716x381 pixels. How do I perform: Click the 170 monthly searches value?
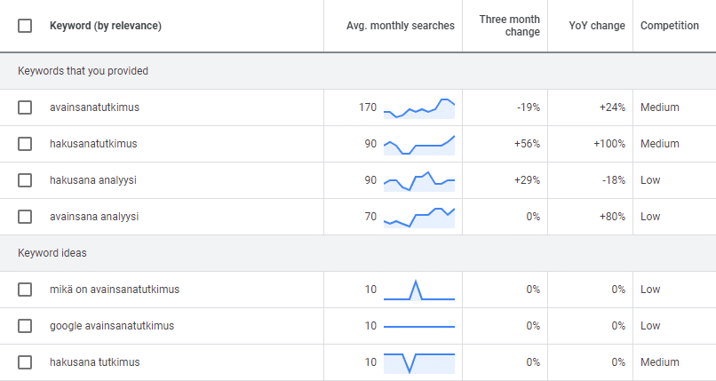click(x=368, y=107)
